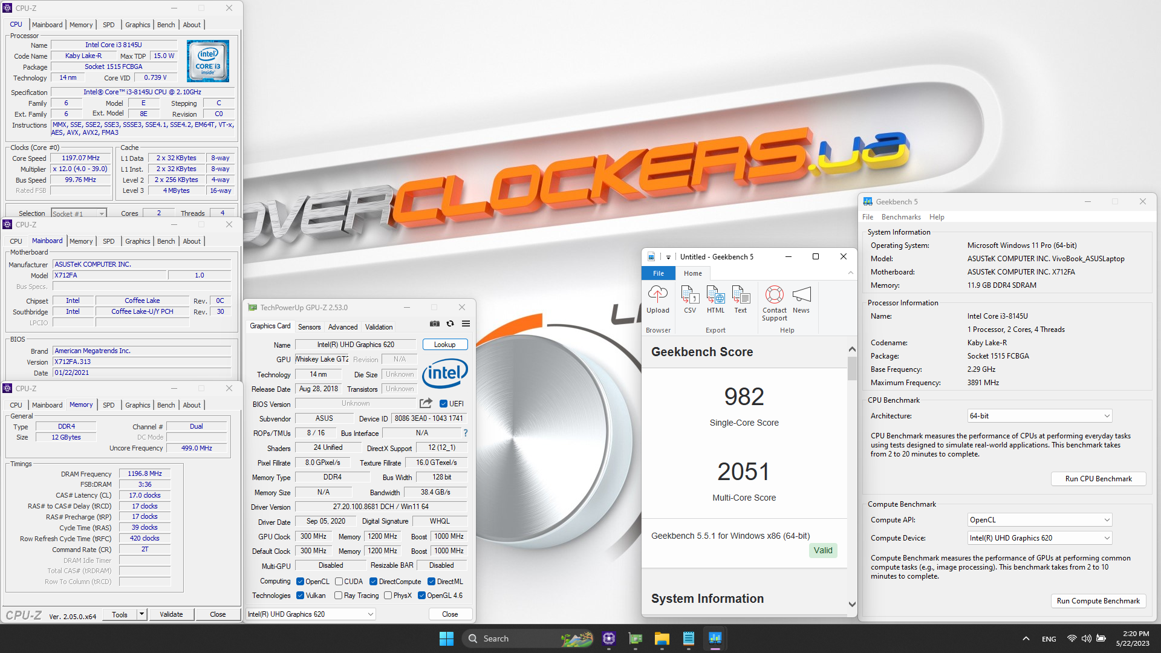Click the Intel logo in GPU-Z

pos(445,373)
